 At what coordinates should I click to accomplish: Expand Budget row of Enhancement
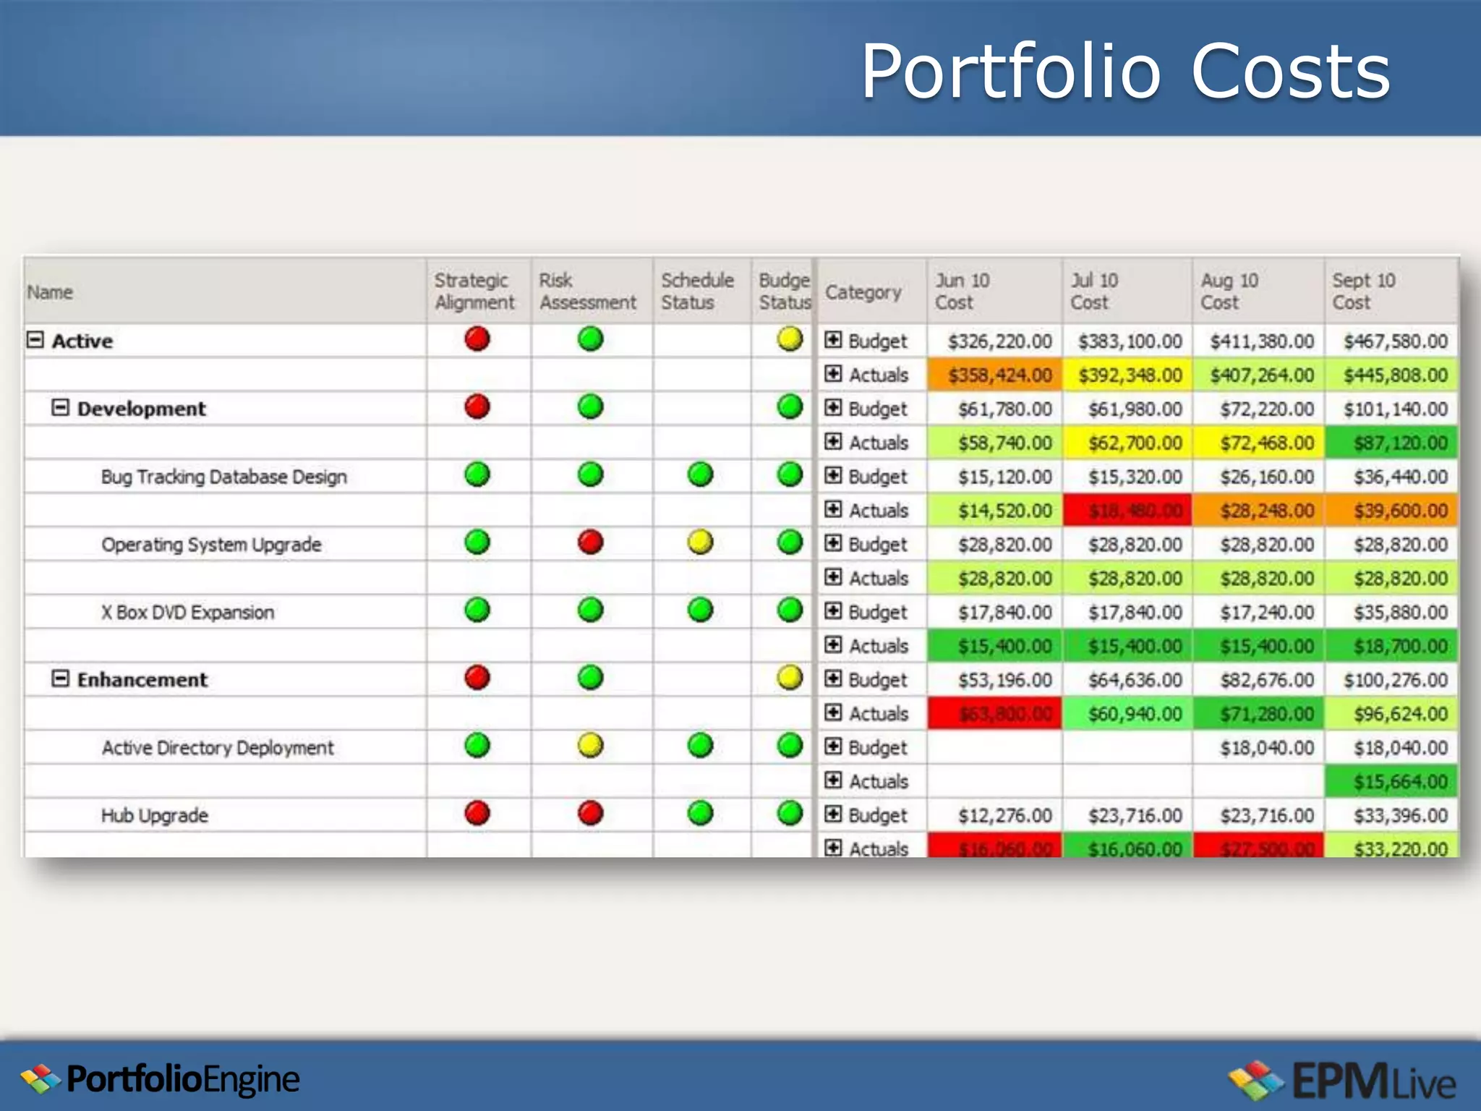point(833,678)
